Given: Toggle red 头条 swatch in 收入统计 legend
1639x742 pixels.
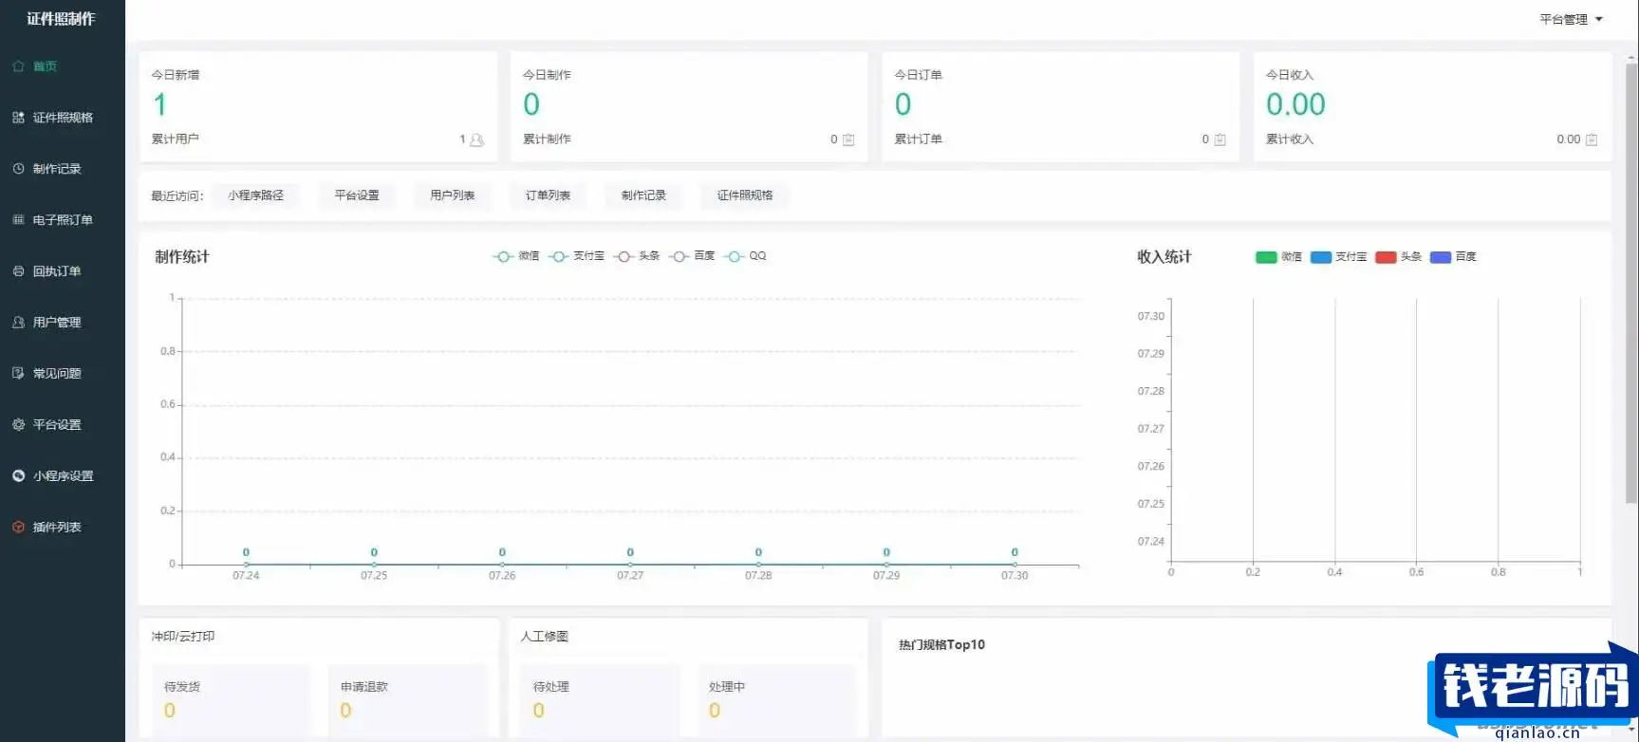Looking at the screenshot, I should (1386, 257).
